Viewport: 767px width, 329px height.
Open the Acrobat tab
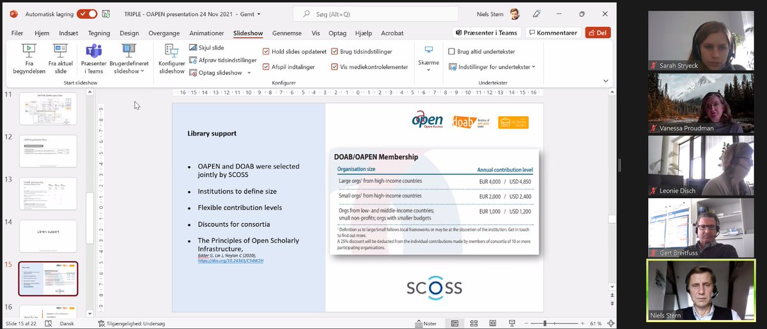(x=392, y=33)
